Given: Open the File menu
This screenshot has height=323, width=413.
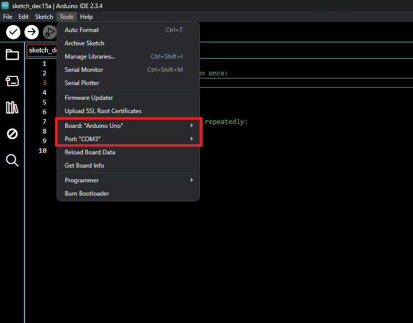Looking at the screenshot, I should pyautogui.click(x=8, y=17).
